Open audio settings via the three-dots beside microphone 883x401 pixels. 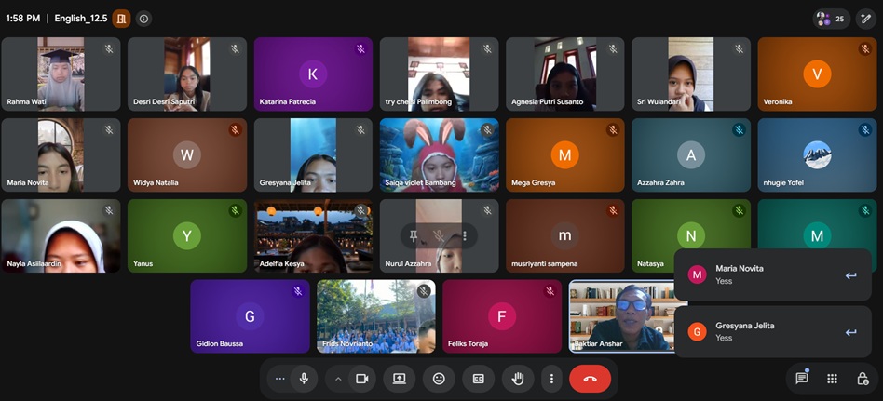coord(279,379)
